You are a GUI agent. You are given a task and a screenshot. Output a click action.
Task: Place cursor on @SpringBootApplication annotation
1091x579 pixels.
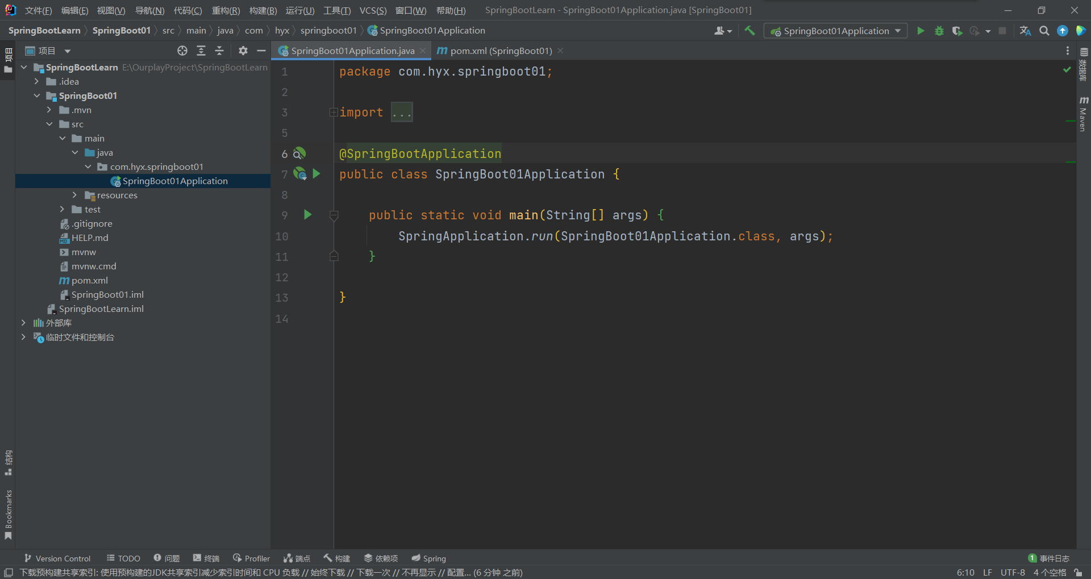(x=420, y=153)
